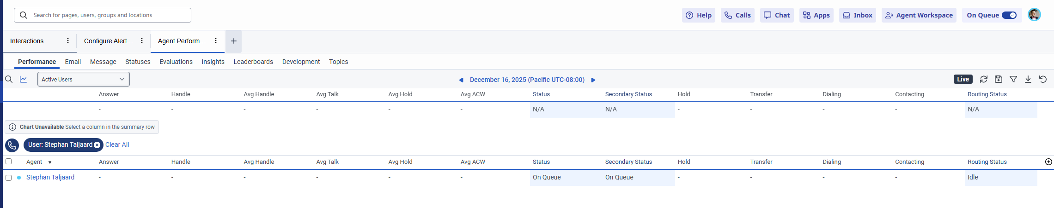Open the Evaluations tab
Screen dimensions: 1054x208
coord(176,62)
